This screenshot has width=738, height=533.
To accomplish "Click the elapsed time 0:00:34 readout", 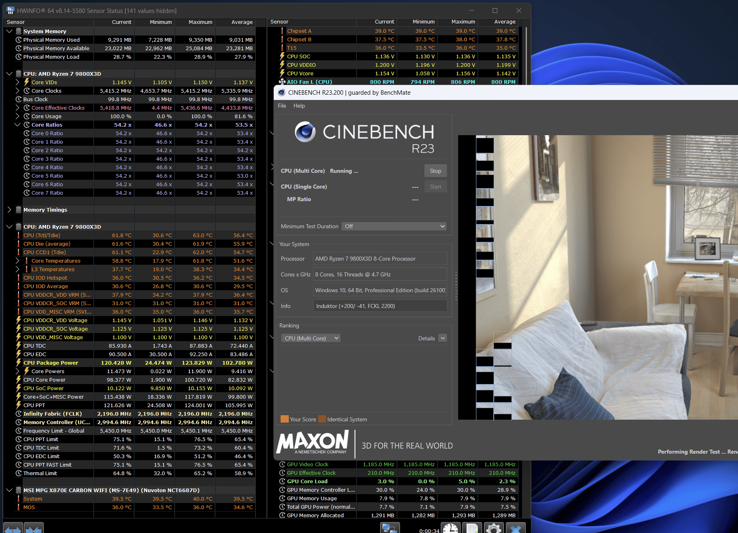I will tap(429, 531).
